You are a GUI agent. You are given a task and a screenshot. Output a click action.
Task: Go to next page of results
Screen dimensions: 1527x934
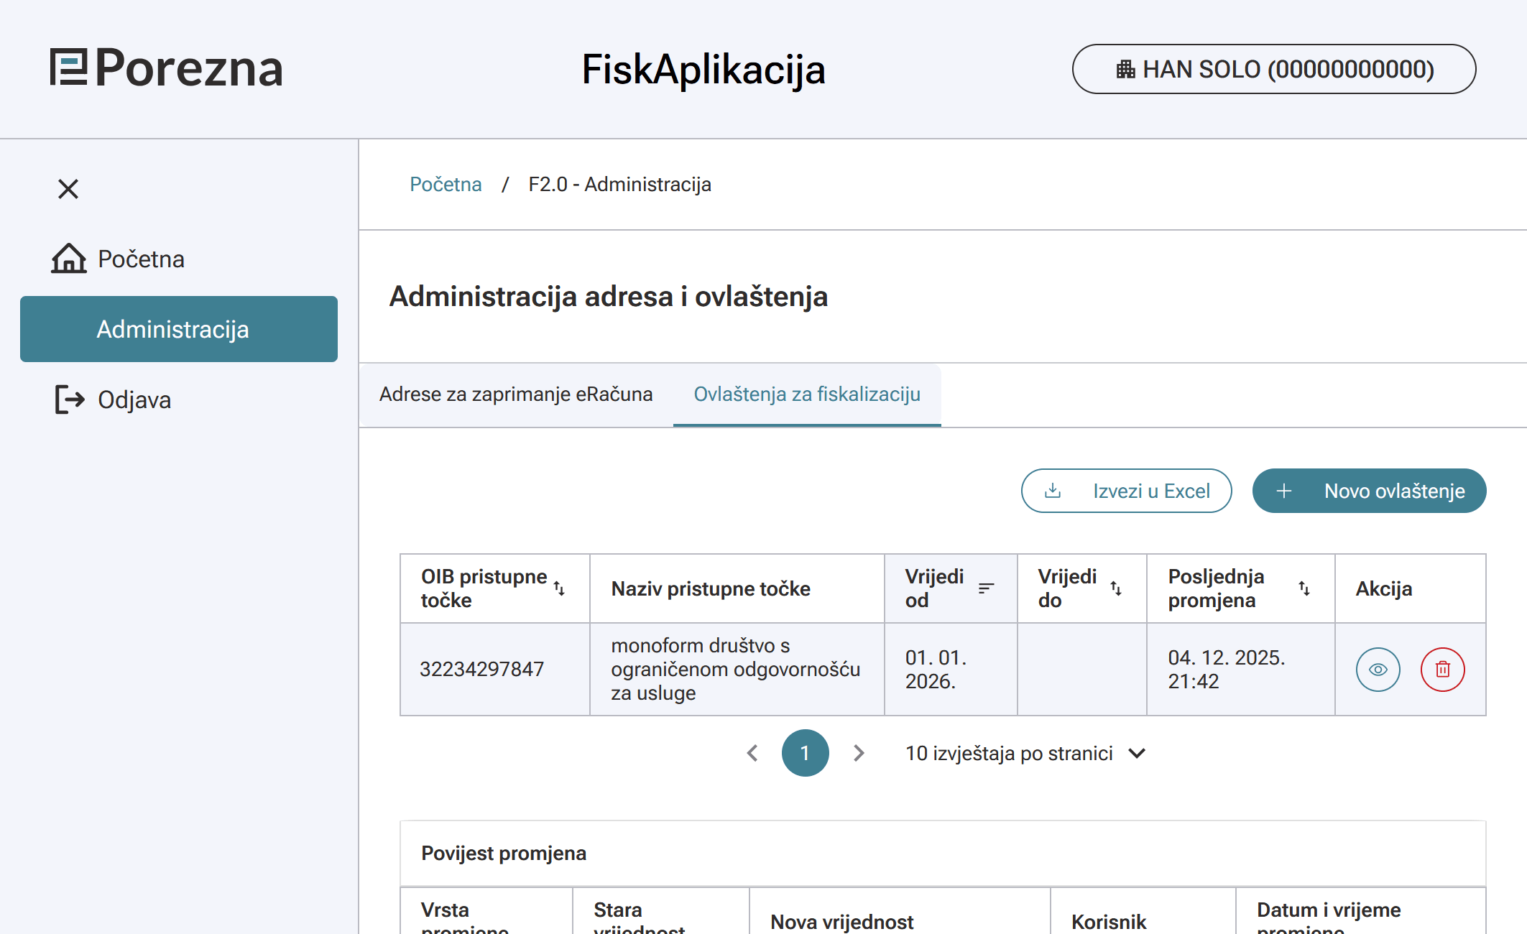click(x=858, y=753)
